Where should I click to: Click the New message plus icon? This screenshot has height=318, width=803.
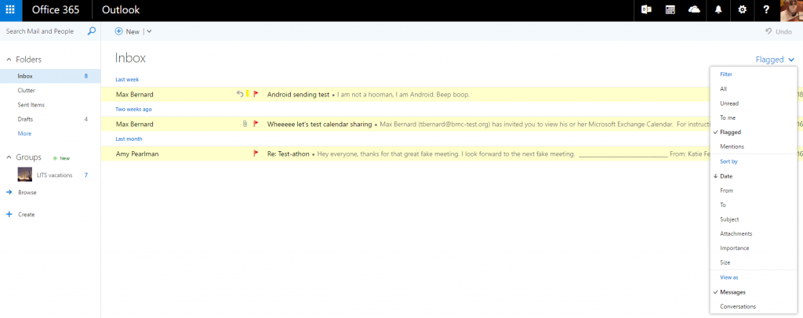(x=119, y=31)
